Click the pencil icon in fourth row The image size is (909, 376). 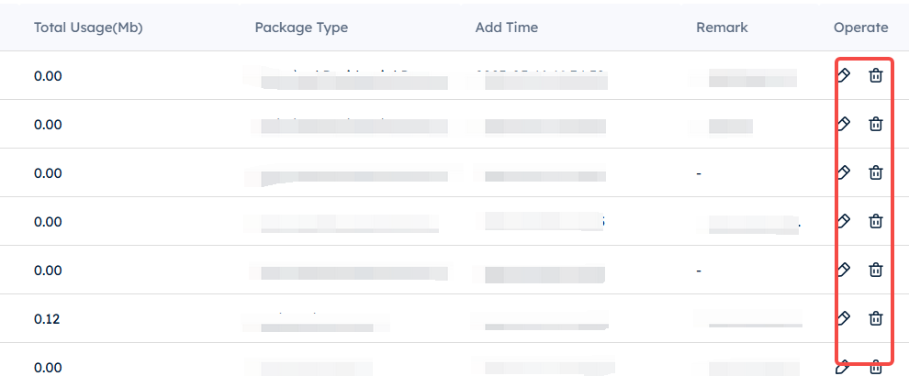coord(844,221)
